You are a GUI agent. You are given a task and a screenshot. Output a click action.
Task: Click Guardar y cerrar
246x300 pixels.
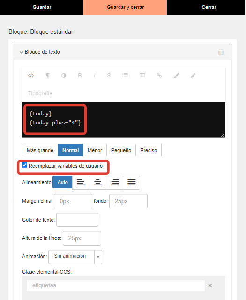tap(125, 7)
